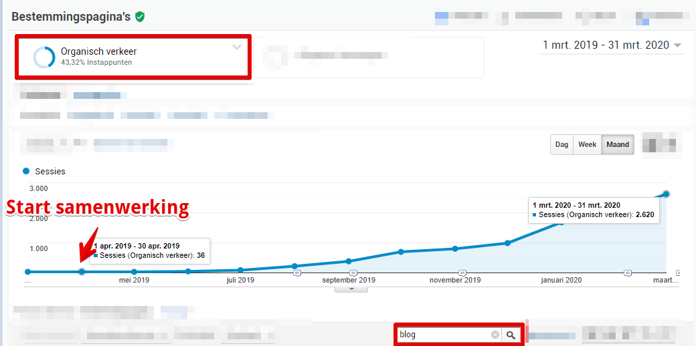The width and height of the screenshot is (696, 346).
Task: Click the Sessies legend dot
Action: click(x=27, y=171)
